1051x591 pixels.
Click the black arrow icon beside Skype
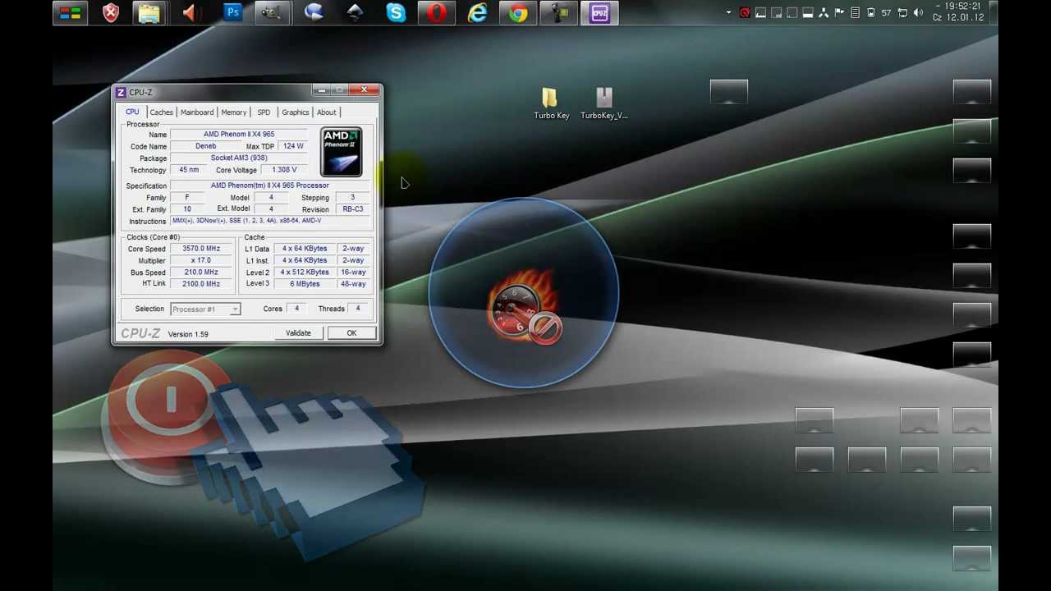[355, 12]
